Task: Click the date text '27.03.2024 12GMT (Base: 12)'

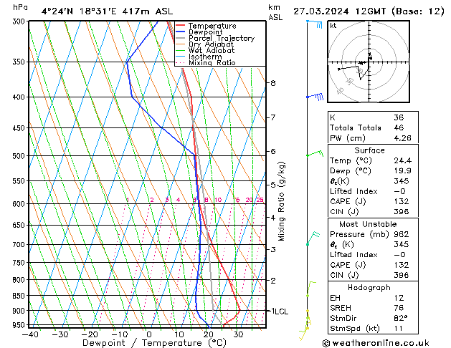Action: (x=369, y=11)
